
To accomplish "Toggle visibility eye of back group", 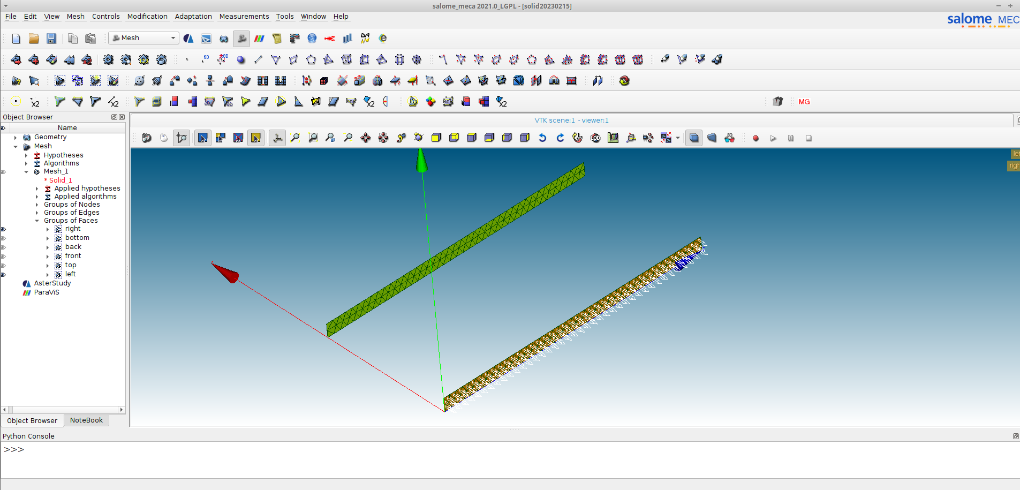I will 3,247.
